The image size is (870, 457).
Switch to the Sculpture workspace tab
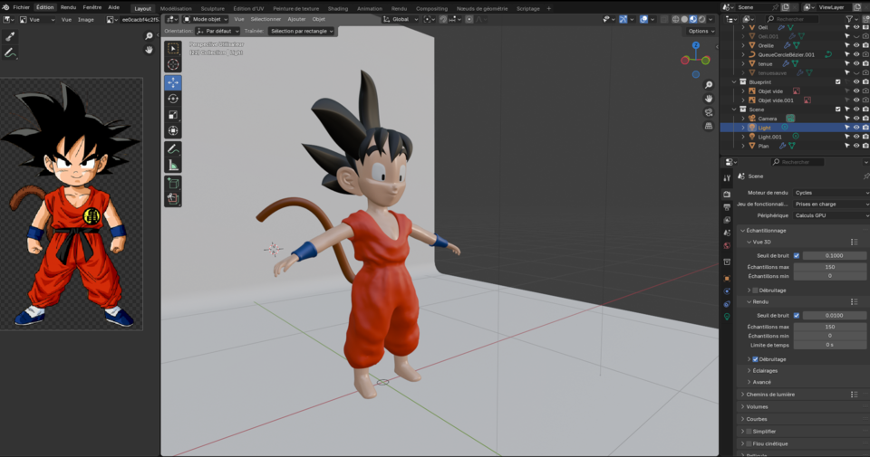tap(212, 8)
